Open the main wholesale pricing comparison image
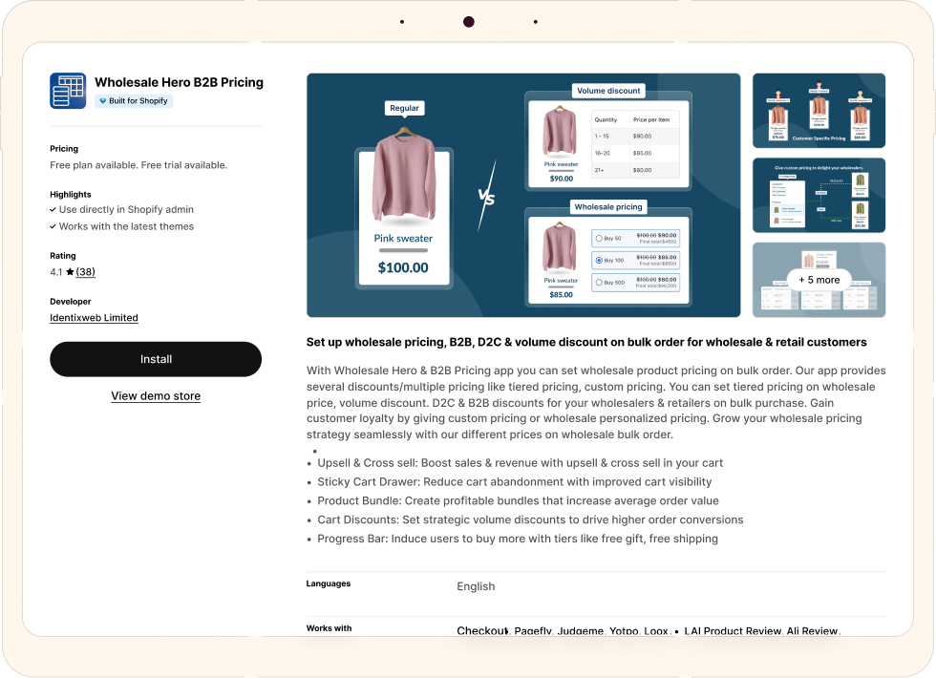The height and width of the screenshot is (678, 936). click(x=523, y=195)
